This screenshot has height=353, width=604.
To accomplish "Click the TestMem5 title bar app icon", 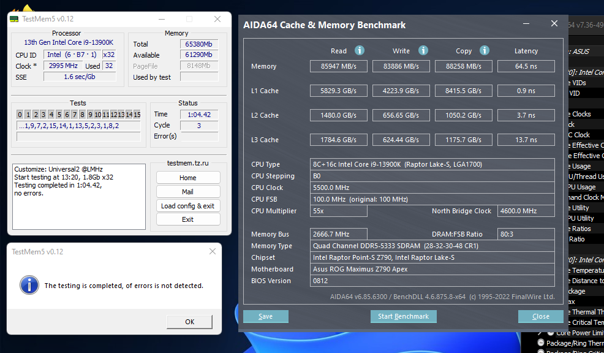I will pyautogui.click(x=14, y=19).
